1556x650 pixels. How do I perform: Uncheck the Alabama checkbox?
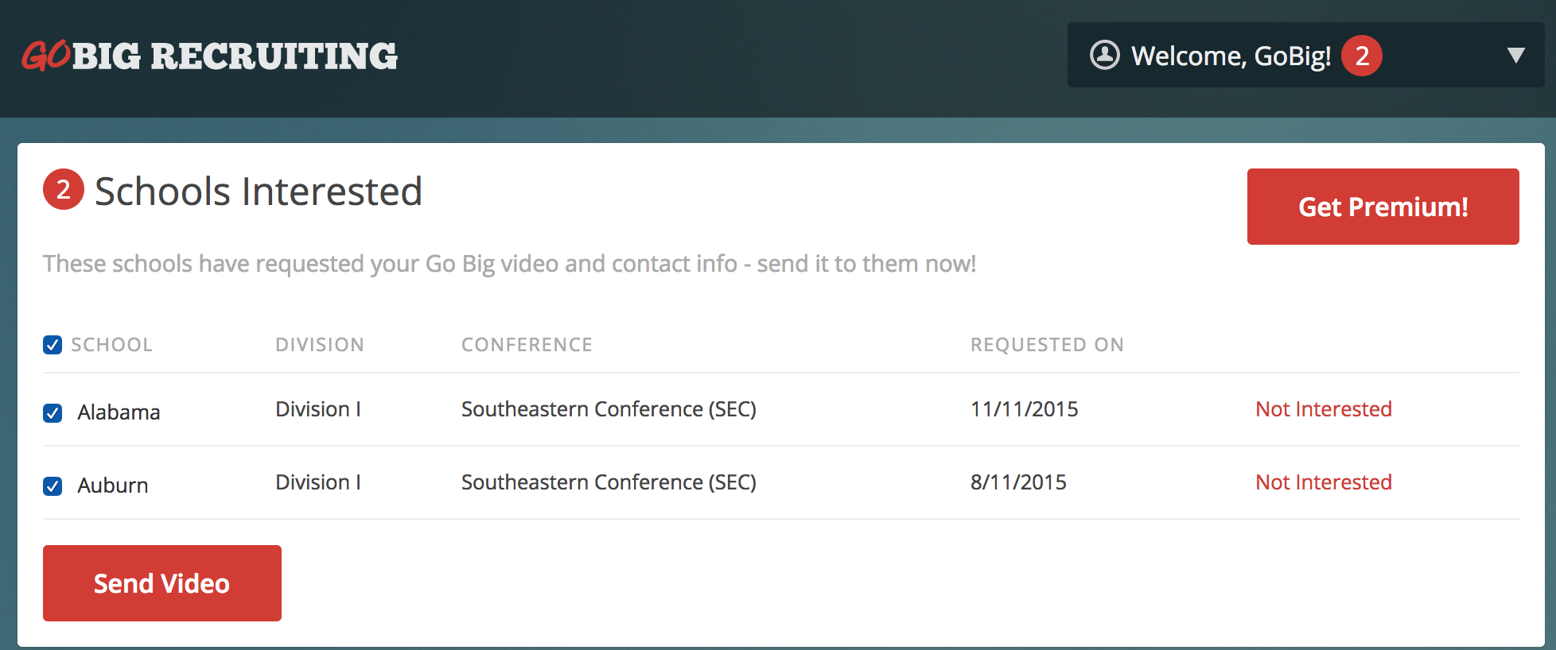click(x=53, y=413)
